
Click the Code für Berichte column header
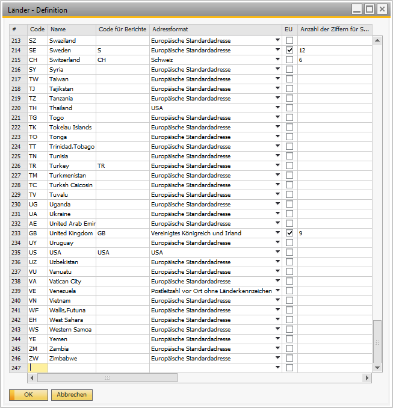point(123,29)
